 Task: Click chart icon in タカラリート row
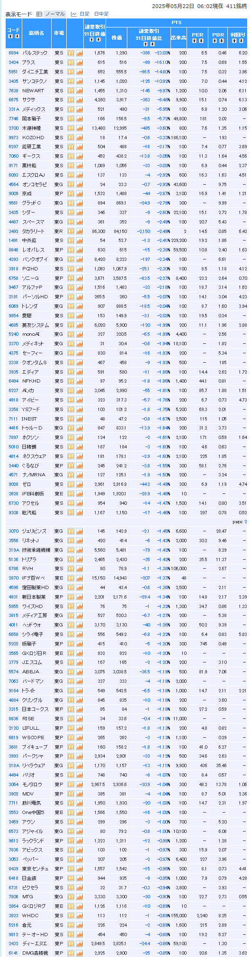pos(79,231)
